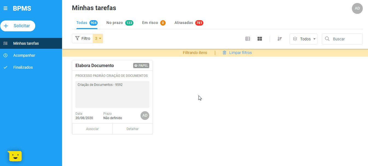Click the Filtrando itens label

195,53
